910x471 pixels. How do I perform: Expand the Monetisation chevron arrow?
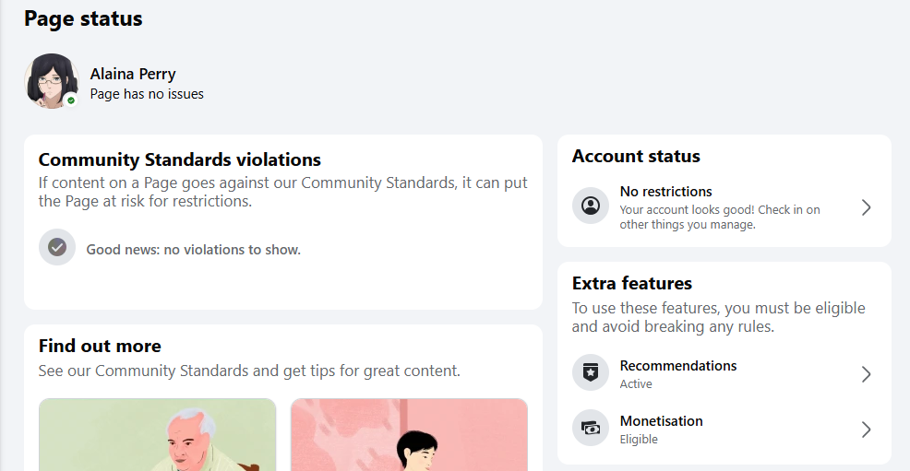coord(866,430)
